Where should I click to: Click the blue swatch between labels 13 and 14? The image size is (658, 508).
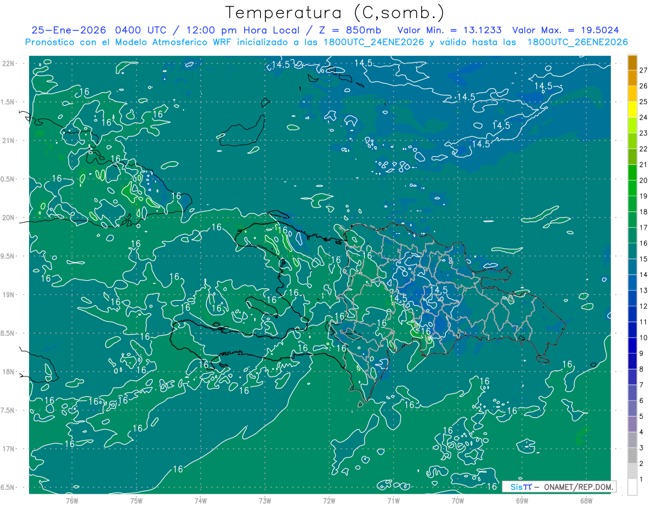(632, 282)
